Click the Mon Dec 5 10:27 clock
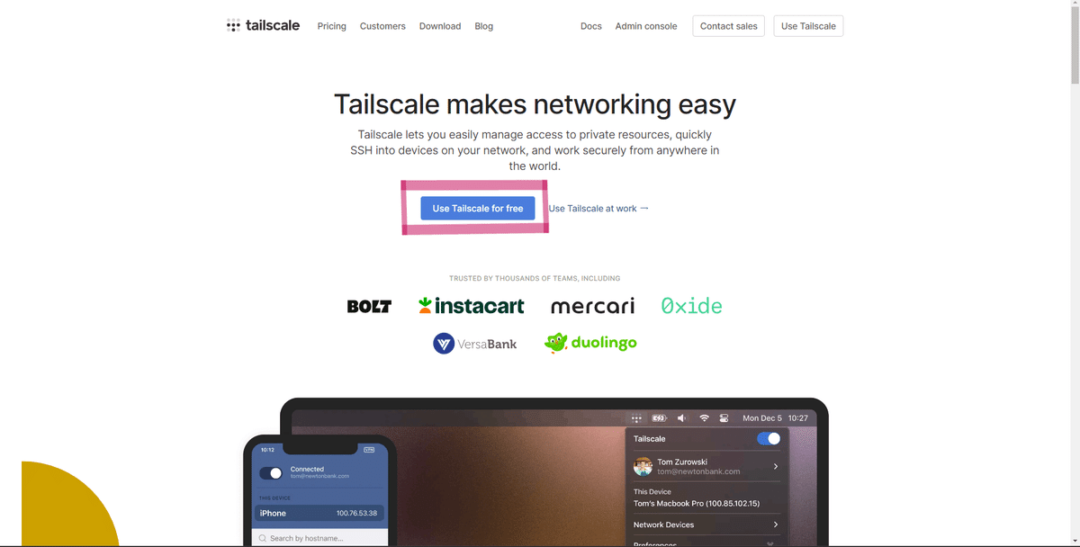This screenshot has height=547, width=1080. click(x=775, y=417)
